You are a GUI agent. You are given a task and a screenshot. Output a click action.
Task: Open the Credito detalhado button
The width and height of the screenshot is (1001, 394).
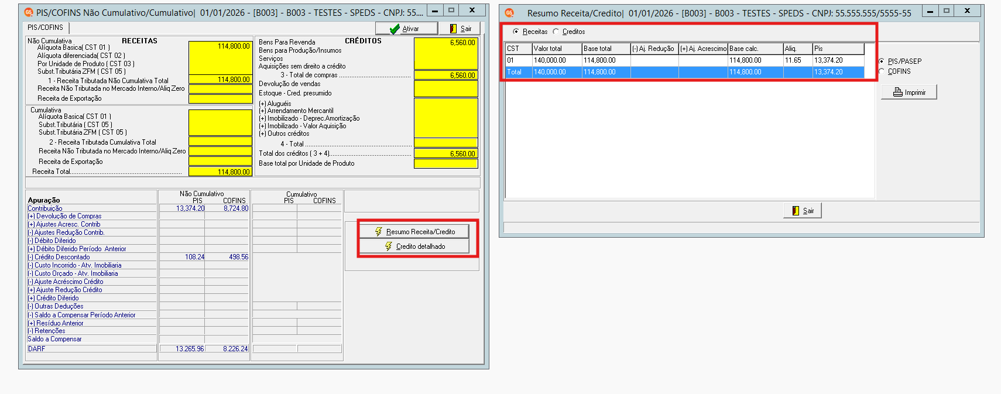click(x=414, y=246)
